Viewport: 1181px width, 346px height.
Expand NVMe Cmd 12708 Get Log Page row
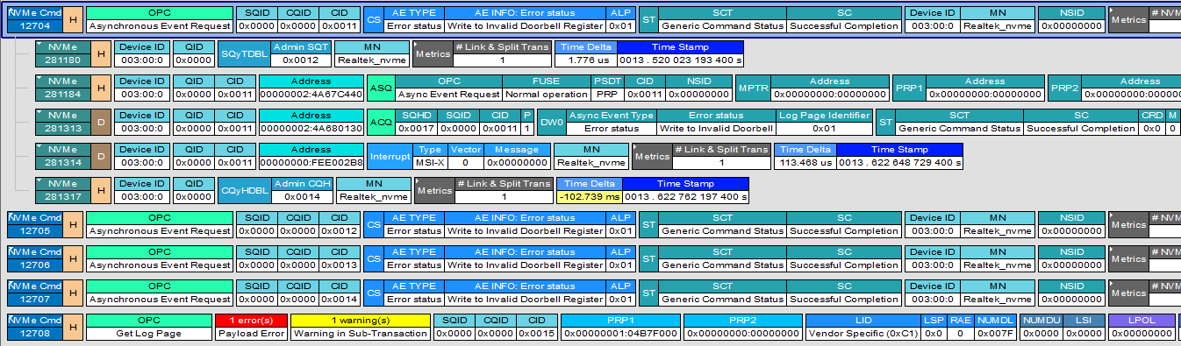(x=11, y=318)
